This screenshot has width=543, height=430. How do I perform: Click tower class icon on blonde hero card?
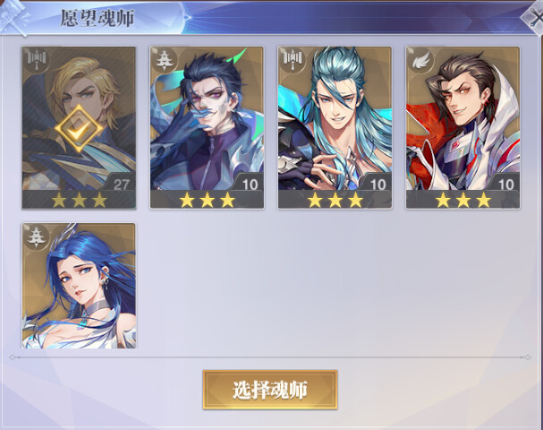(37, 58)
